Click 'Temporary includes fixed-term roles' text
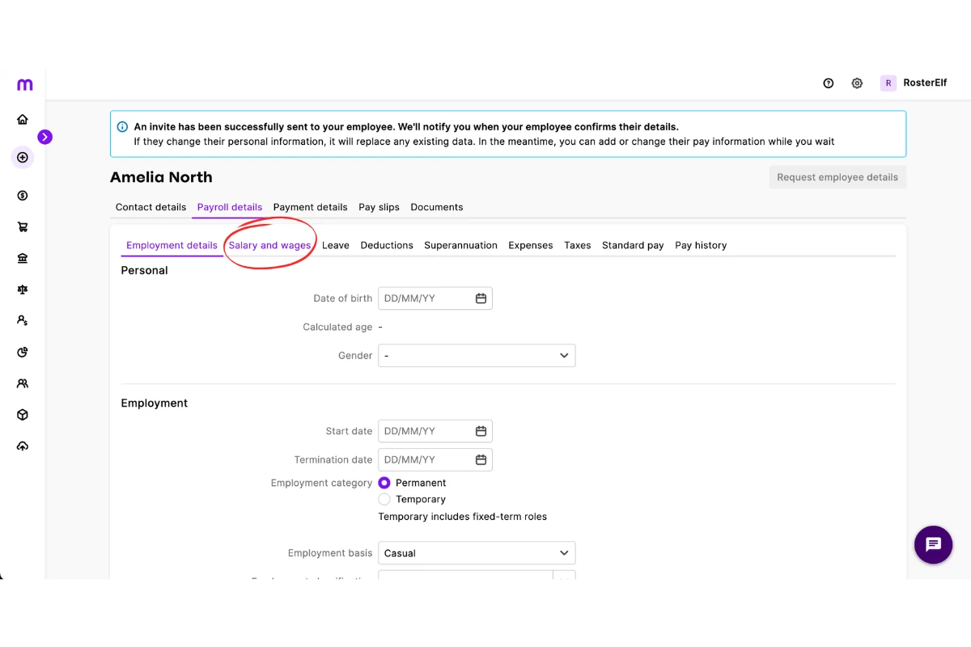 coord(463,517)
